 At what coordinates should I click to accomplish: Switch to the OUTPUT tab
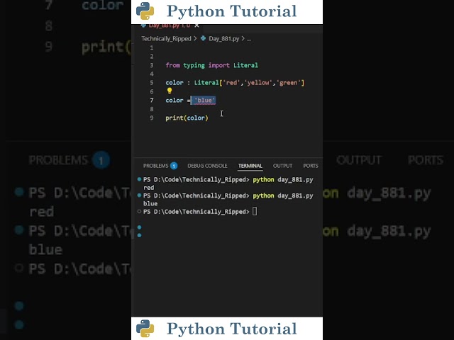tap(282, 166)
